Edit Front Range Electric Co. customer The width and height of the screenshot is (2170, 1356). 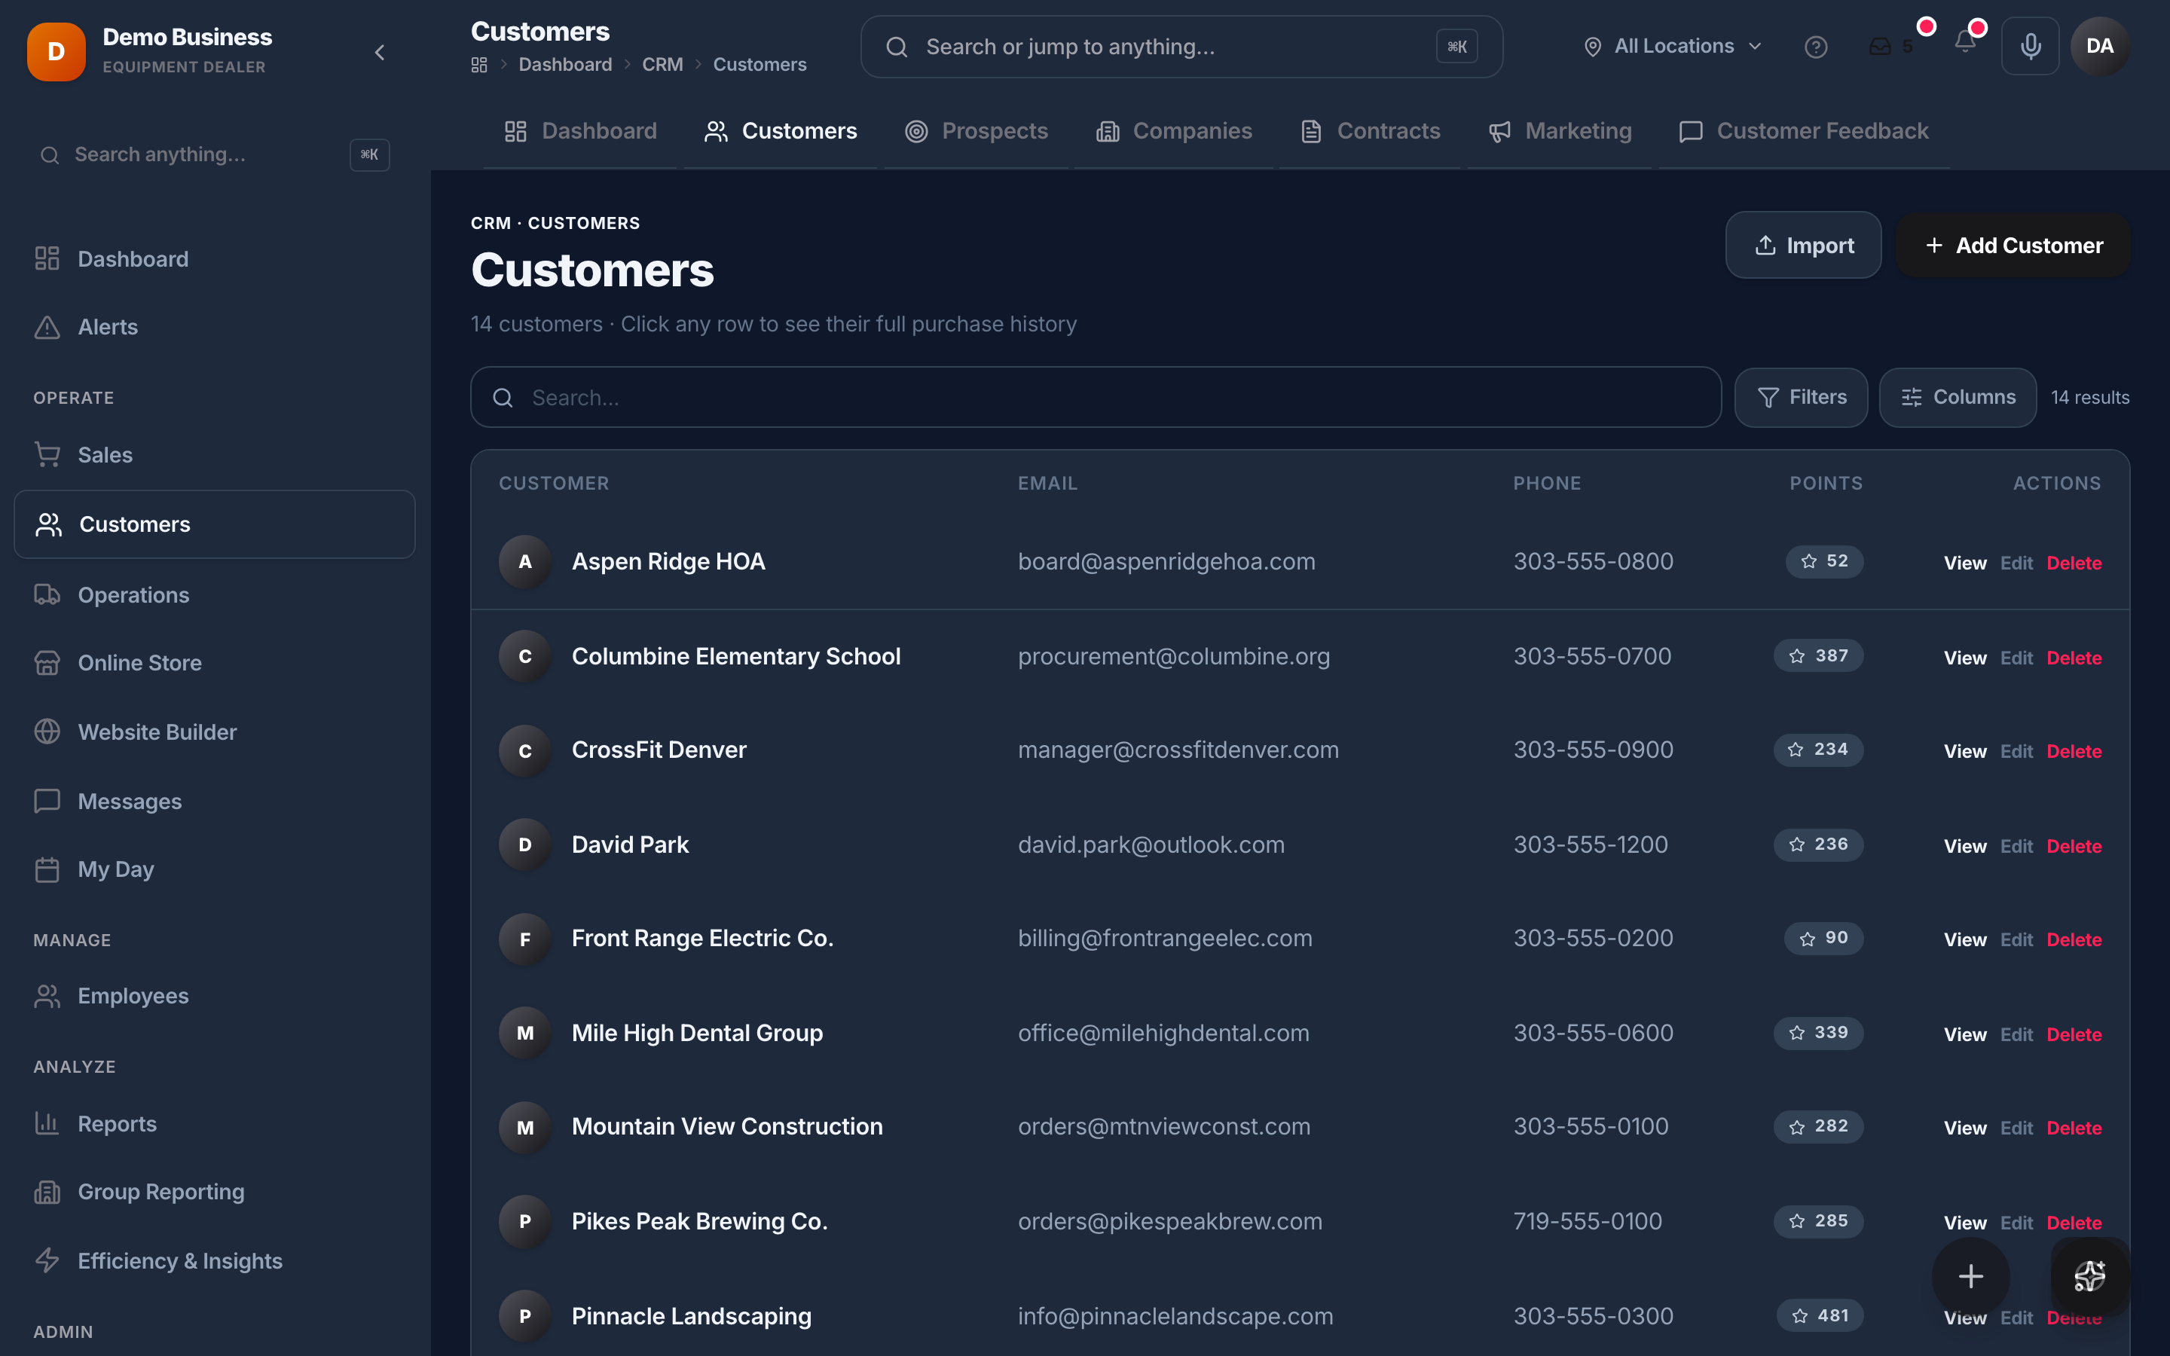click(x=2016, y=940)
